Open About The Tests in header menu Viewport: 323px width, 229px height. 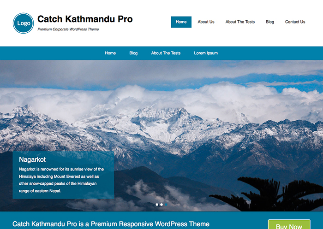tap(240, 22)
